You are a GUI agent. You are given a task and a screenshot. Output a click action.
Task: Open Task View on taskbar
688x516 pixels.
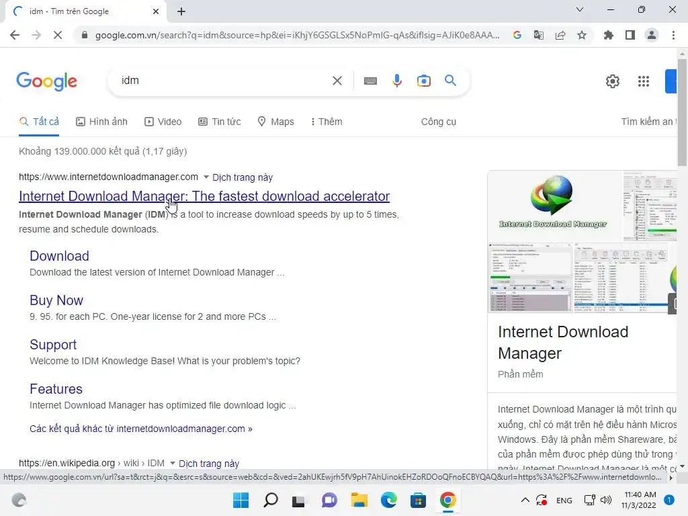point(299,500)
